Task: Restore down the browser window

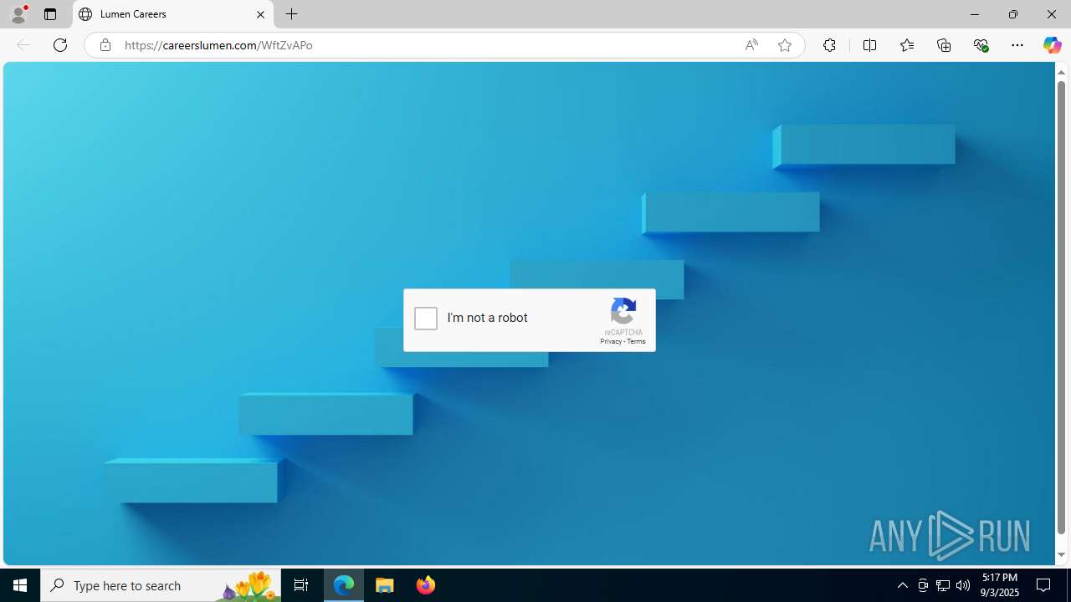Action: tap(1013, 14)
